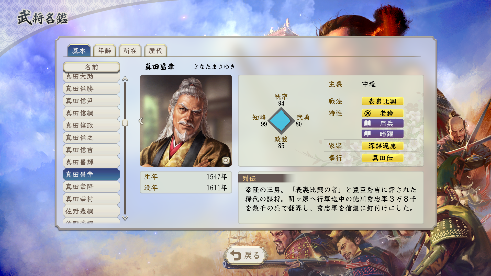The height and width of the screenshot is (276, 491).
Task: Open the 所在 tab
Action: (130, 51)
